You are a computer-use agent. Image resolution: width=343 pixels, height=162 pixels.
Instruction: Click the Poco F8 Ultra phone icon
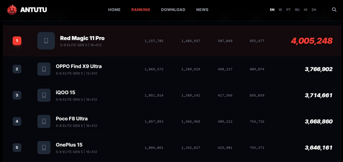click(44, 121)
